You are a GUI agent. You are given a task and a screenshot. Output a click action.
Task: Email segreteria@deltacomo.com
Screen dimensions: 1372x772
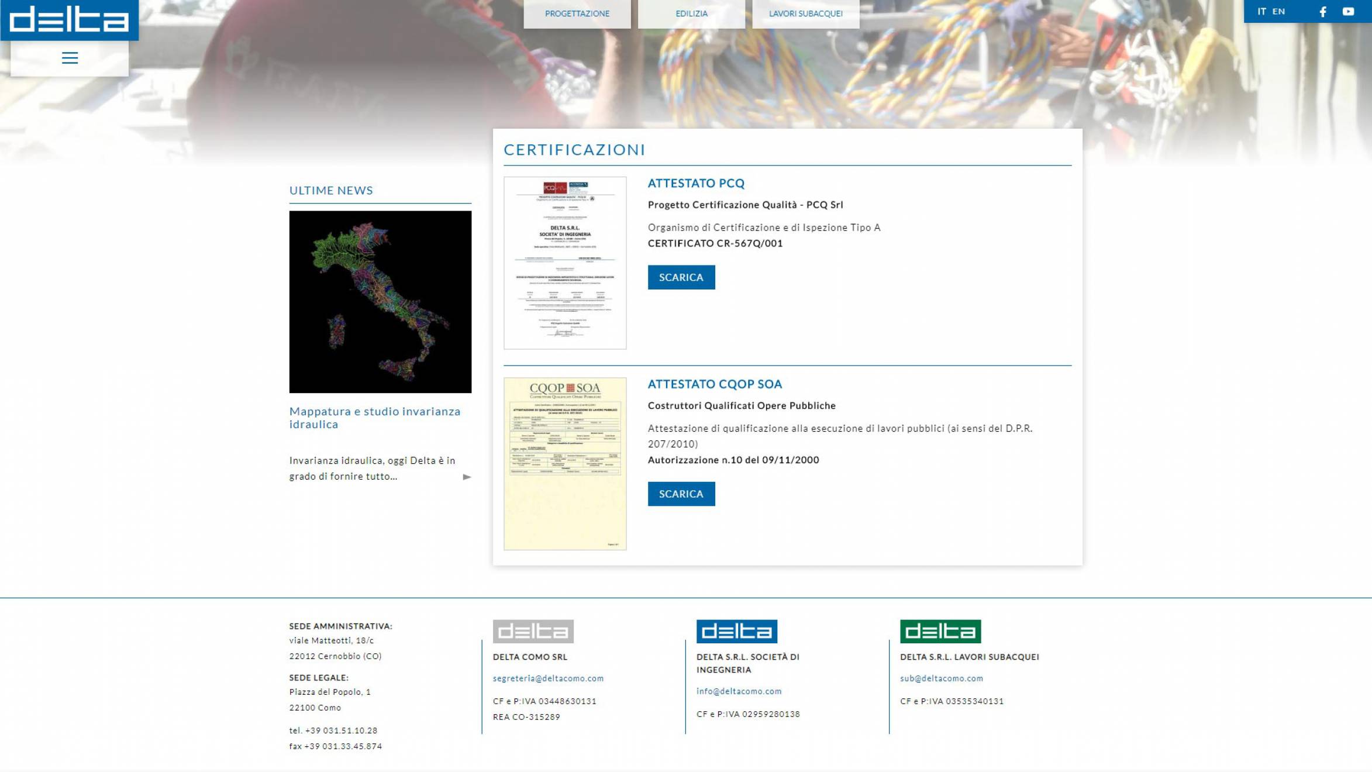pos(548,678)
